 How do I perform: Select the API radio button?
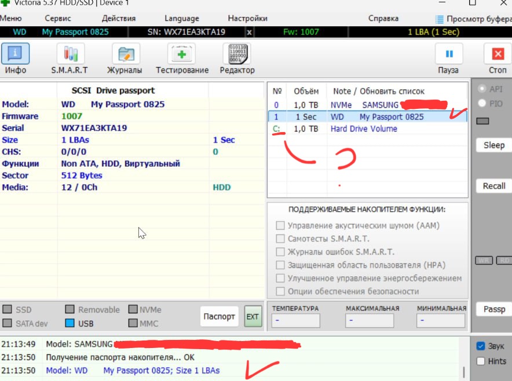482,89
